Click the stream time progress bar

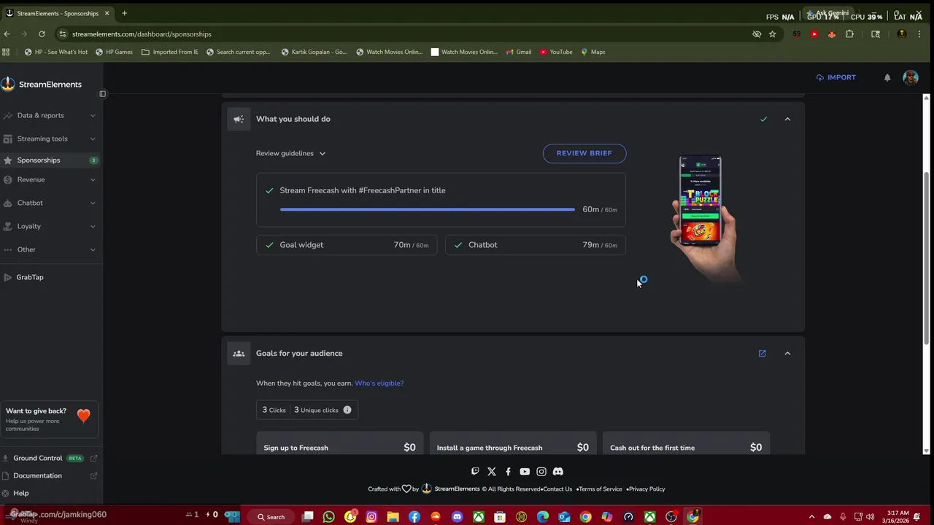(428, 209)
